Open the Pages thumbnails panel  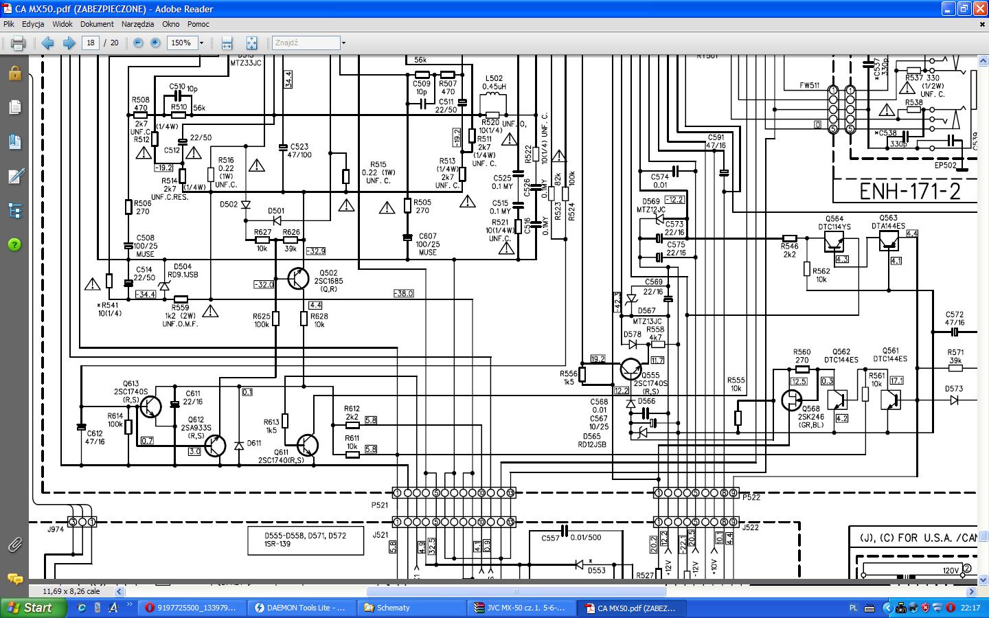pyautogui.click(x=14, y=107)
